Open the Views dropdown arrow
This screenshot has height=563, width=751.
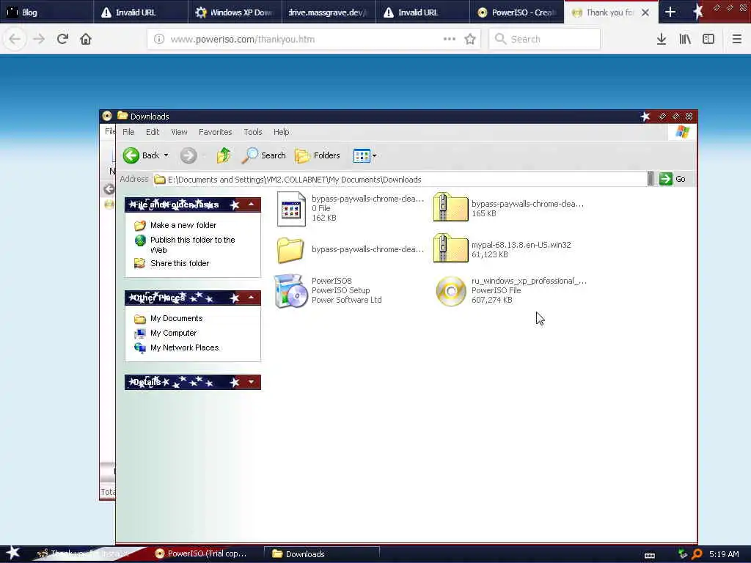[x=374, y=155]
